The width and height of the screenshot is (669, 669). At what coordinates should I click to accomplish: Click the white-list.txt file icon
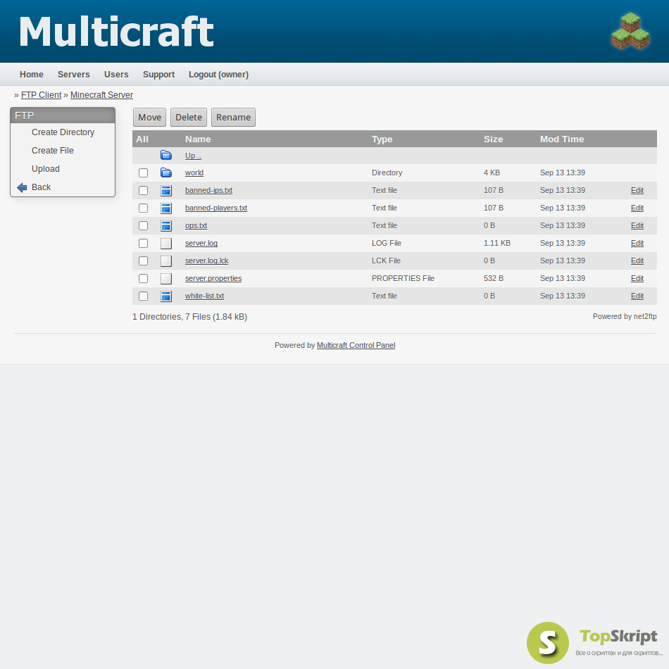[x=166, y=296]
